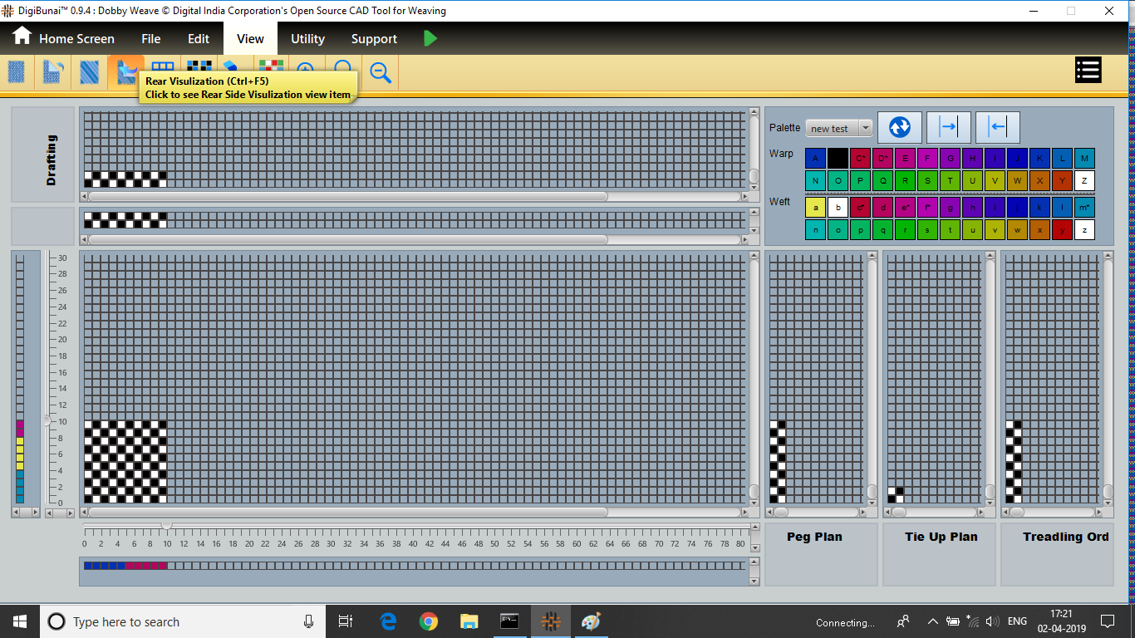Open the list menu icon at far right
Viewport: 1135px width, 638px height.
click(1088, 71)
